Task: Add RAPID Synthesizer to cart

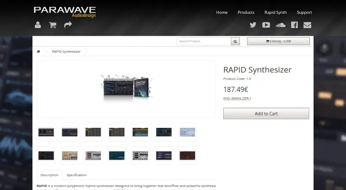Action: coord(266,114)
